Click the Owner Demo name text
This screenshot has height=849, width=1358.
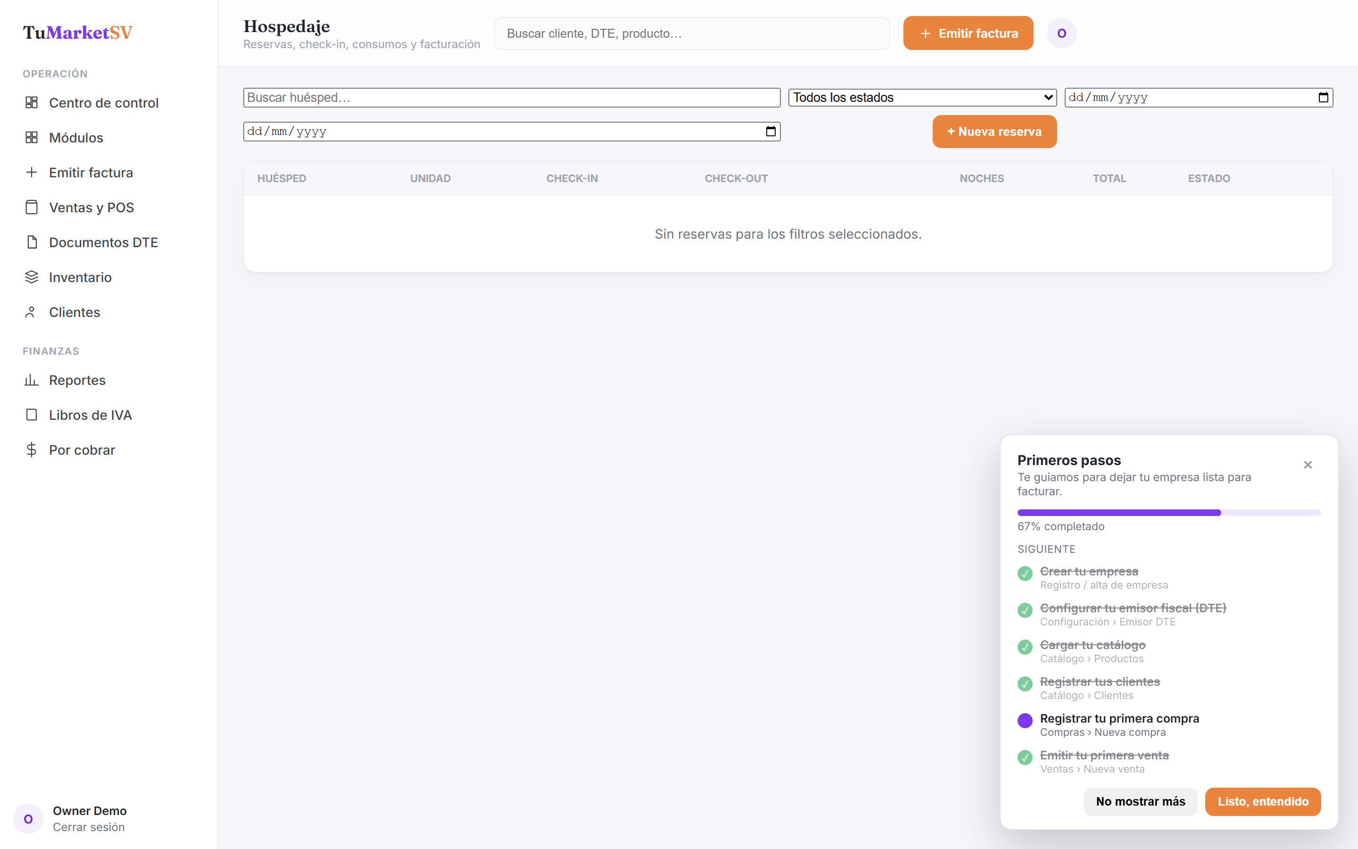point(90,811)
